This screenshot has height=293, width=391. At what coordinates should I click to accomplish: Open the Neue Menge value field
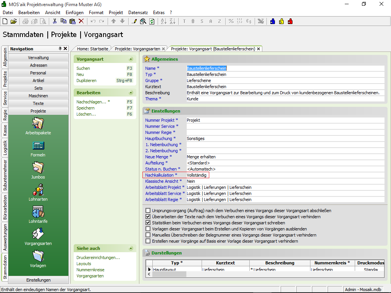285,157
